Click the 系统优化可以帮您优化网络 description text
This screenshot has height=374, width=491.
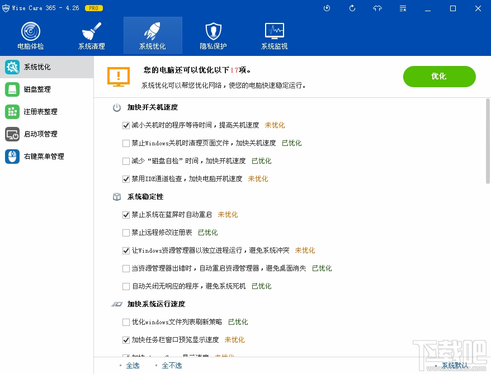click(x=224, y=86)
